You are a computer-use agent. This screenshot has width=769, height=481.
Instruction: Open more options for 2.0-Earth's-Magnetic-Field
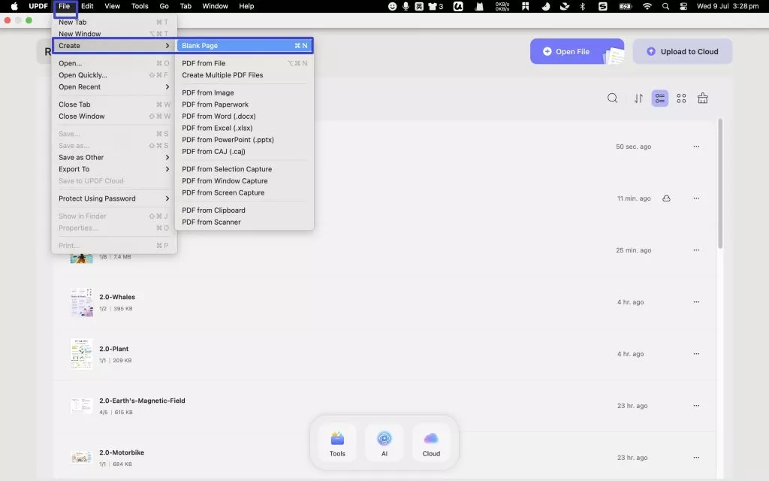[x=696, y=405]
